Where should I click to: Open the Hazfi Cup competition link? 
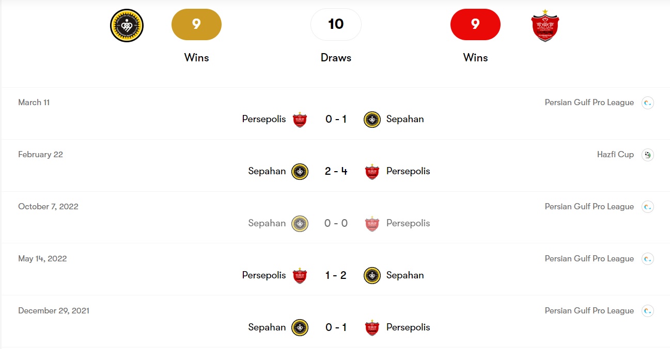[x=615, y=155]
